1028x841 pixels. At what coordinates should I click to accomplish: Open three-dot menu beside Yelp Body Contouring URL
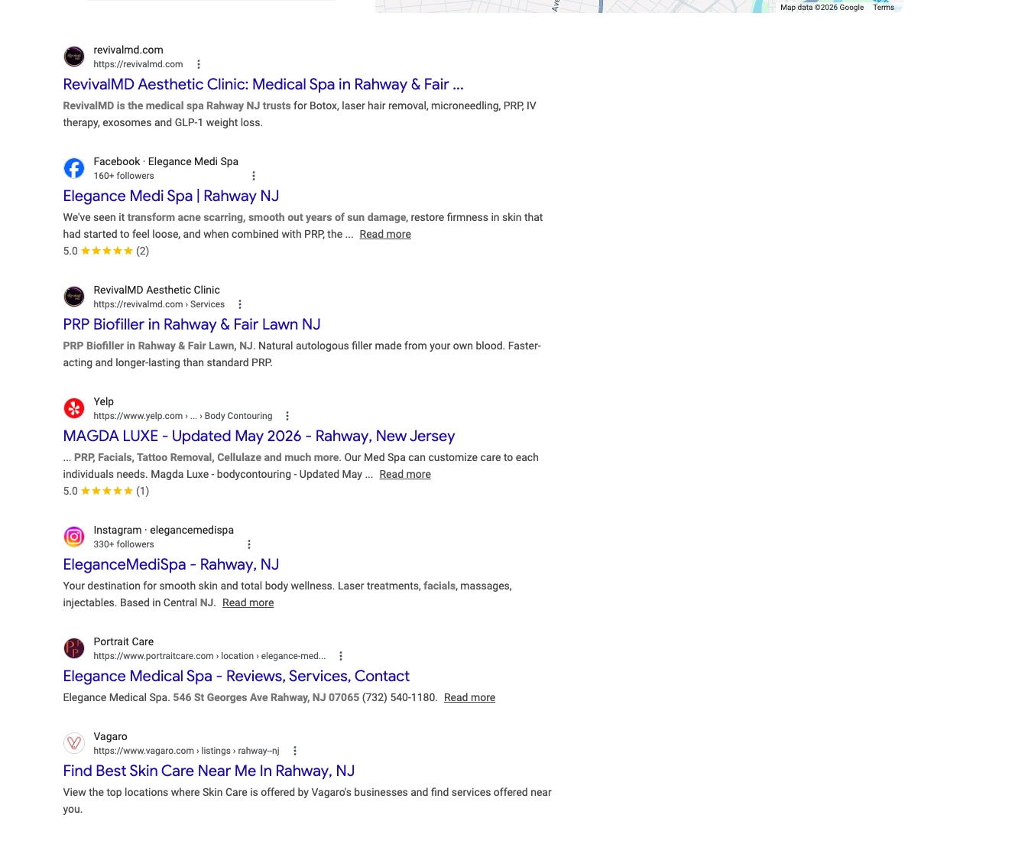(287, 416)
